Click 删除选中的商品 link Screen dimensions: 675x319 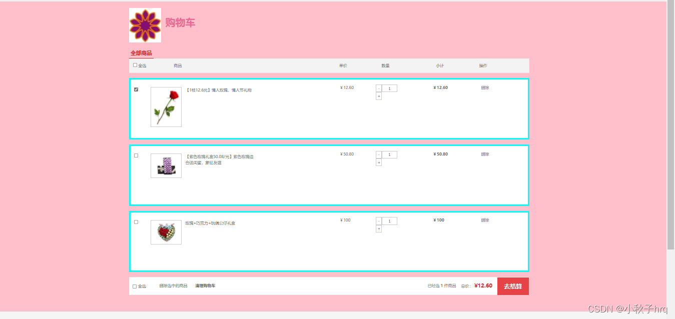pyautogui.click(x=173, y=286)
